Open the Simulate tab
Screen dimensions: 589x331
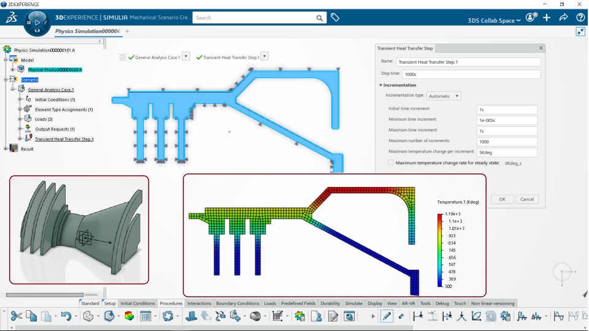tap(353, 303)
